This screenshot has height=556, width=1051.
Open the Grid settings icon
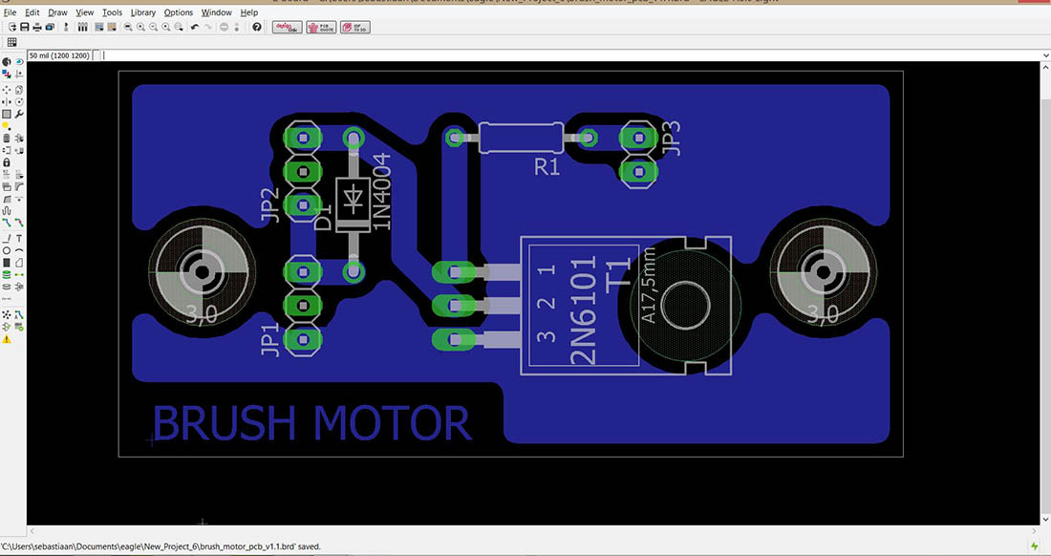point(11,42)
